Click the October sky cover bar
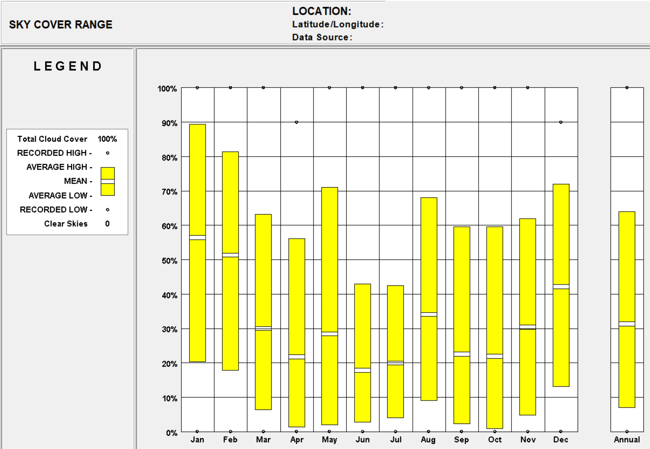 pos(495,328)
